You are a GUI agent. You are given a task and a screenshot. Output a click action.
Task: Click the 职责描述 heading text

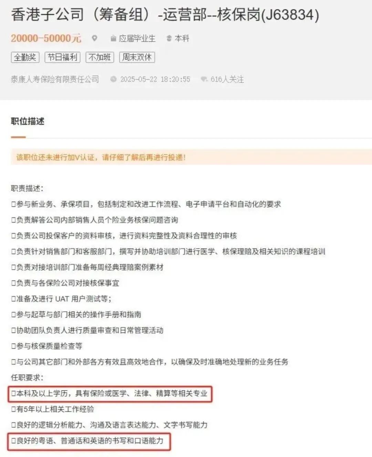27,188
